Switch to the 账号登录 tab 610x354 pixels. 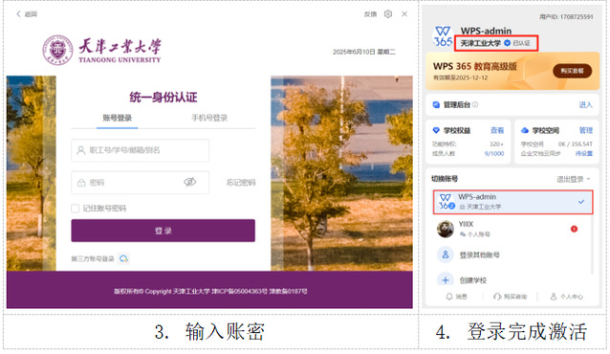[117, 118]
